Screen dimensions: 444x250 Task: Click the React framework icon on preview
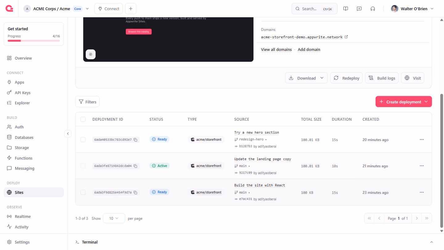91,54
